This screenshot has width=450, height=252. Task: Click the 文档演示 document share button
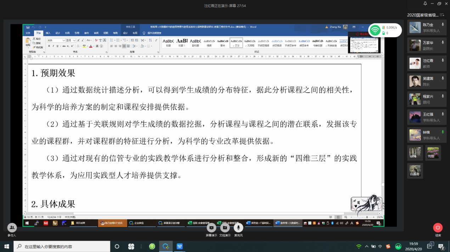tap(225, 228)
